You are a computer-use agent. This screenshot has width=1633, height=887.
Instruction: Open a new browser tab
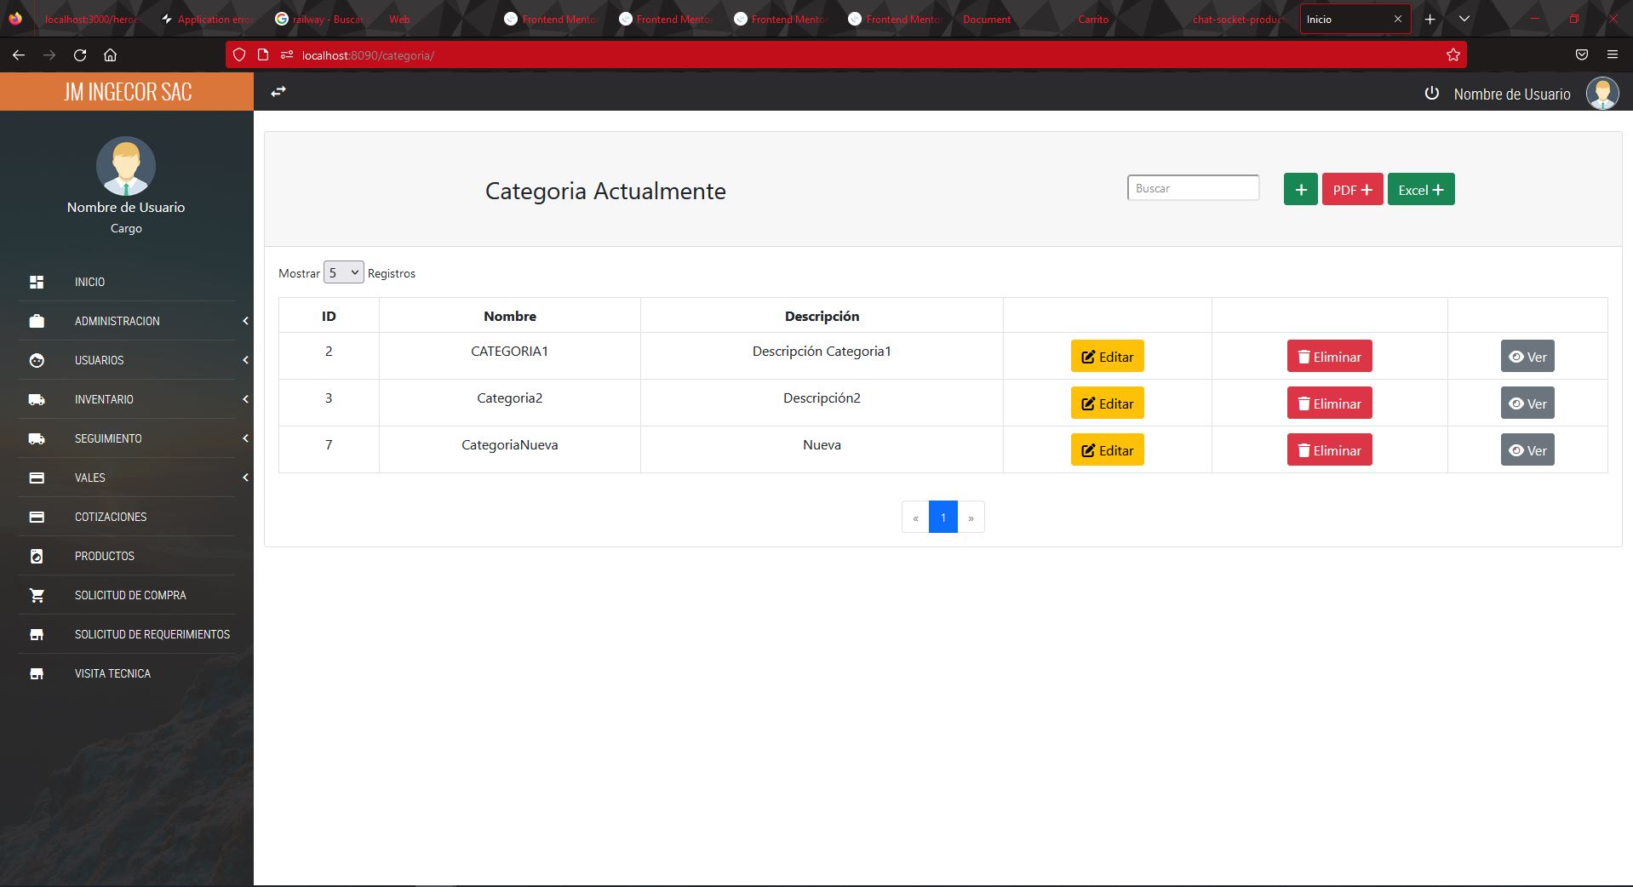coord(1430,19)
